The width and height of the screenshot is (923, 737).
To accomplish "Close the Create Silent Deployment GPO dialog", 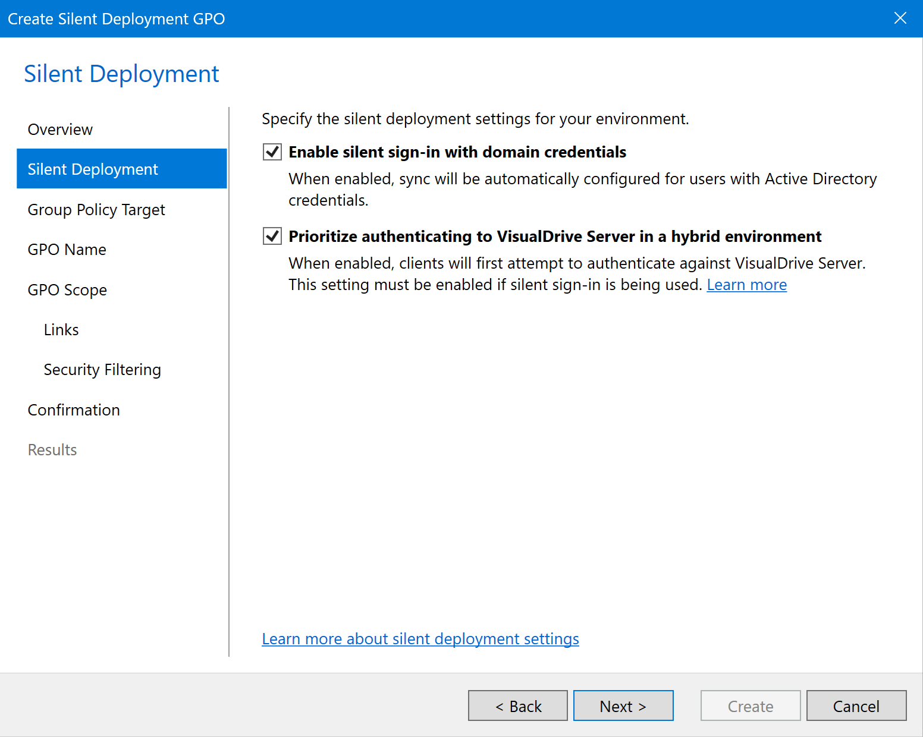I will pyautogui.click(x=900, y=18).
